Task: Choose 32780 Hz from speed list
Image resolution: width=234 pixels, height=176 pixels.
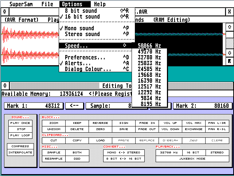Action: (149, 57)
